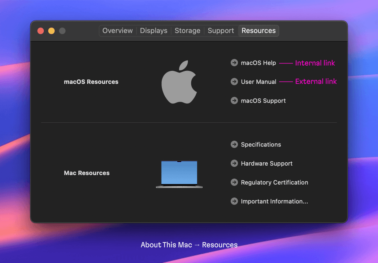
Task: Click the arrow icon beside Specifications
Action: 234,144
